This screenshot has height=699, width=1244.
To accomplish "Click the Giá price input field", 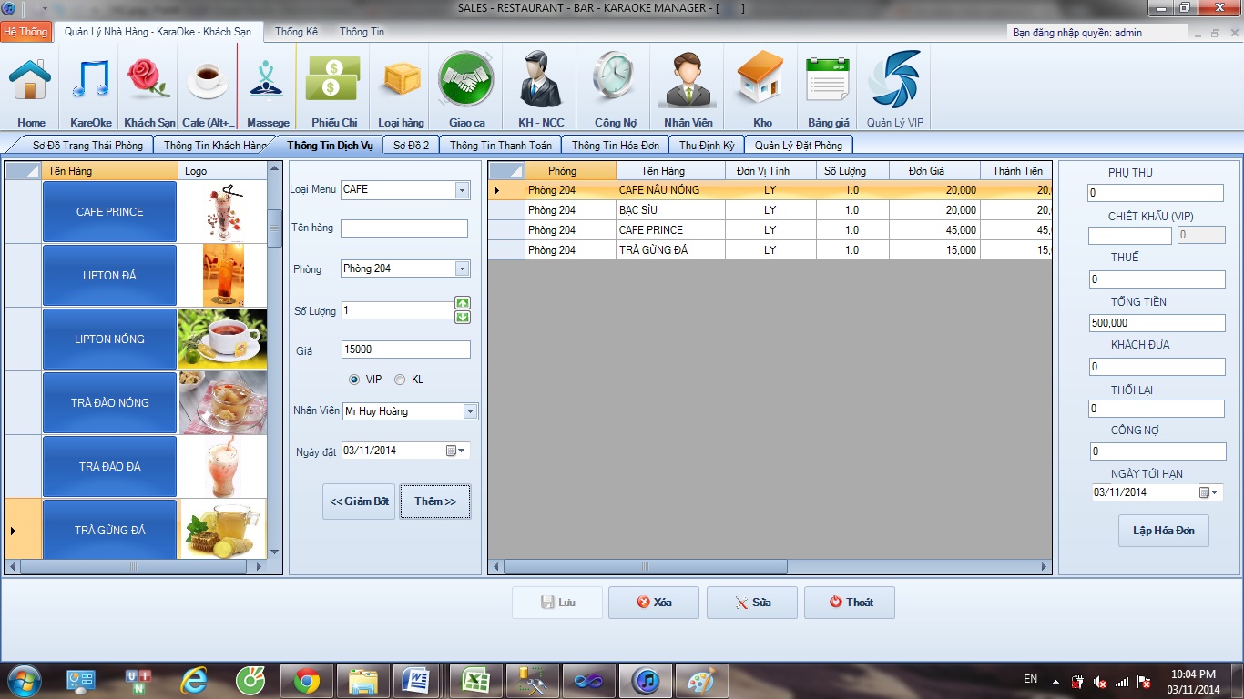I will [x=406, y=349].
